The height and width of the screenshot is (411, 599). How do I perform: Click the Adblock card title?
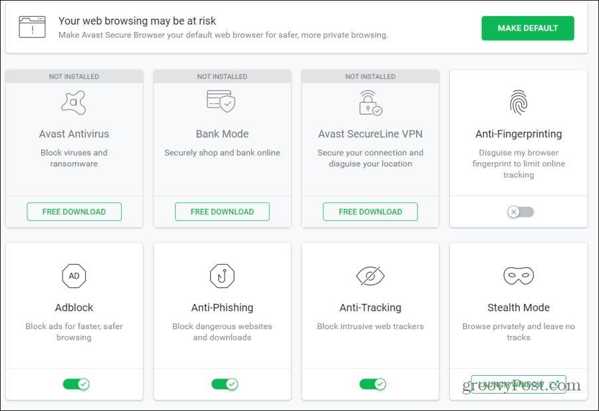[74, 307]
